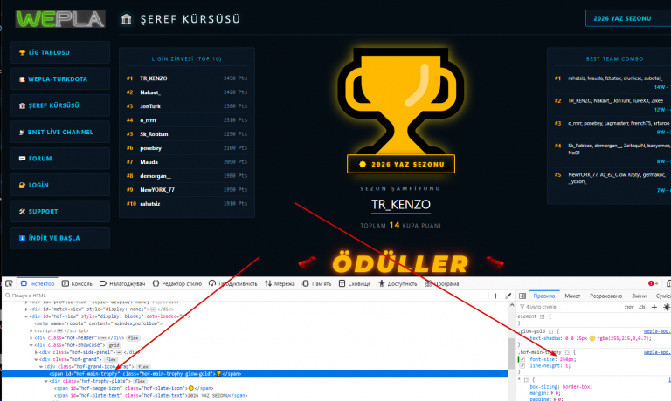Open BNET Live Channel page
The width and height of the screenshot is (671, 401).
pos(60,132)
